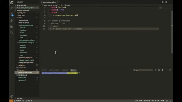Synchronize changes using the sync icon

coord(23,101)
